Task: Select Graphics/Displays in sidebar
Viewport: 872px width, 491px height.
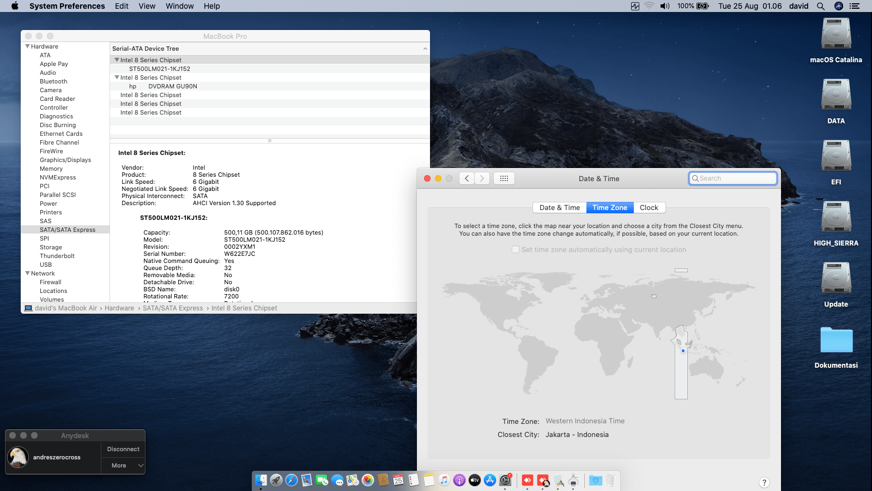Action: (x=65, y=160)
